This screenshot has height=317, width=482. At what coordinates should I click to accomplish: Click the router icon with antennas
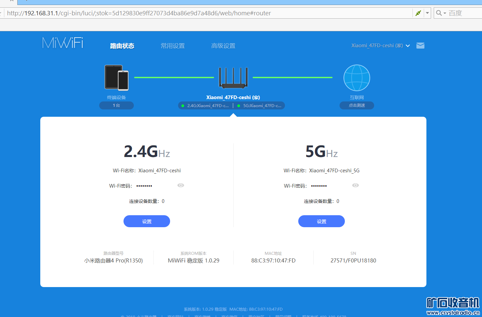233,78
